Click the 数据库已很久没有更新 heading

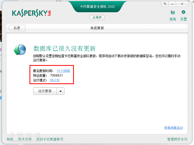coord(64,48)
